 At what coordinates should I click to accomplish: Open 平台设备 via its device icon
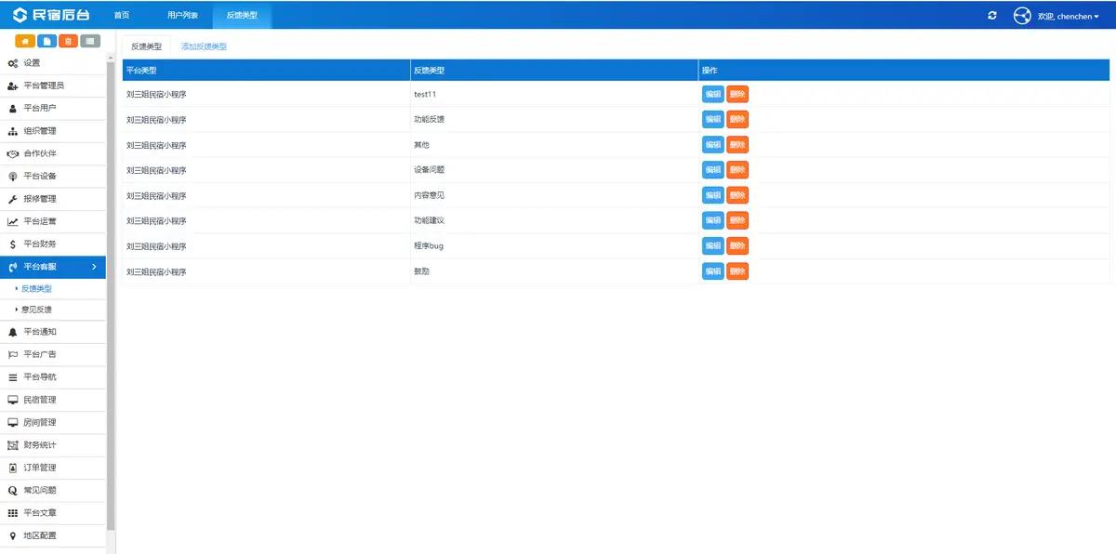click(13, 177)
